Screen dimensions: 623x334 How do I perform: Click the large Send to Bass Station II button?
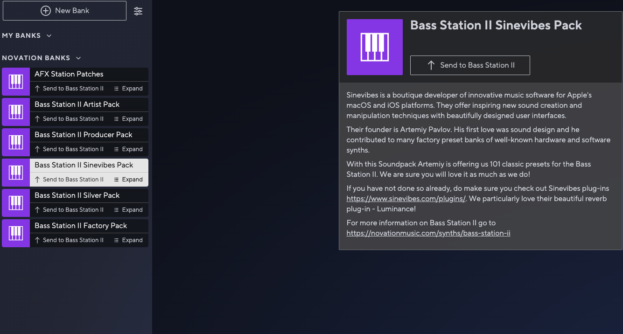470,65
